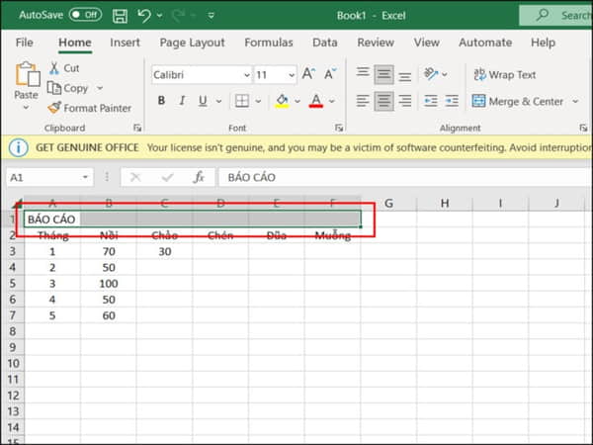The image size is (593, 445).
Task: Select column H header
Action: tap(445, 204)
